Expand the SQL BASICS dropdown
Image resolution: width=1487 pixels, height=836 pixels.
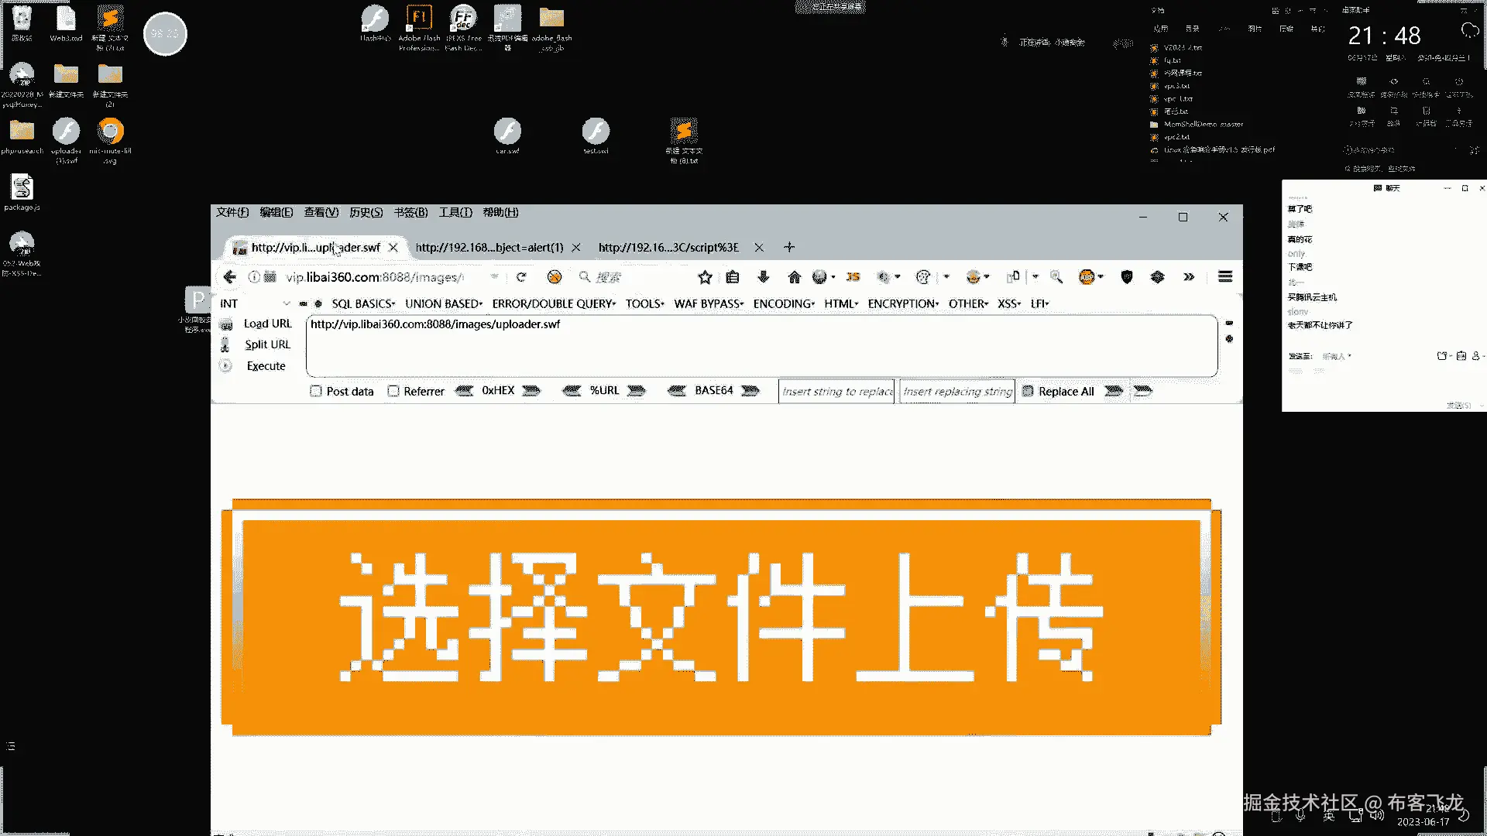point(363,303)
